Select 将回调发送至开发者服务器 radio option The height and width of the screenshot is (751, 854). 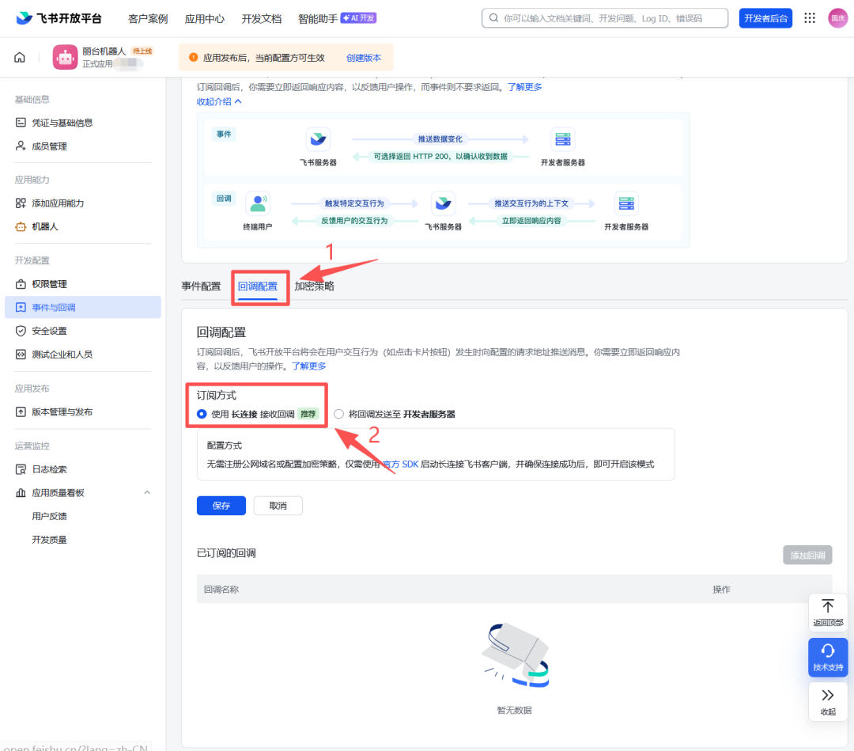point(338,414)
